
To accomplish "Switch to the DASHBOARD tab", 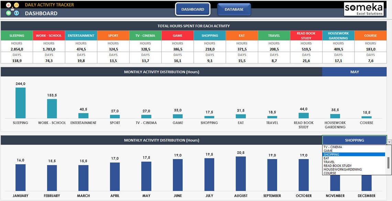I will [x=193, y=9].
